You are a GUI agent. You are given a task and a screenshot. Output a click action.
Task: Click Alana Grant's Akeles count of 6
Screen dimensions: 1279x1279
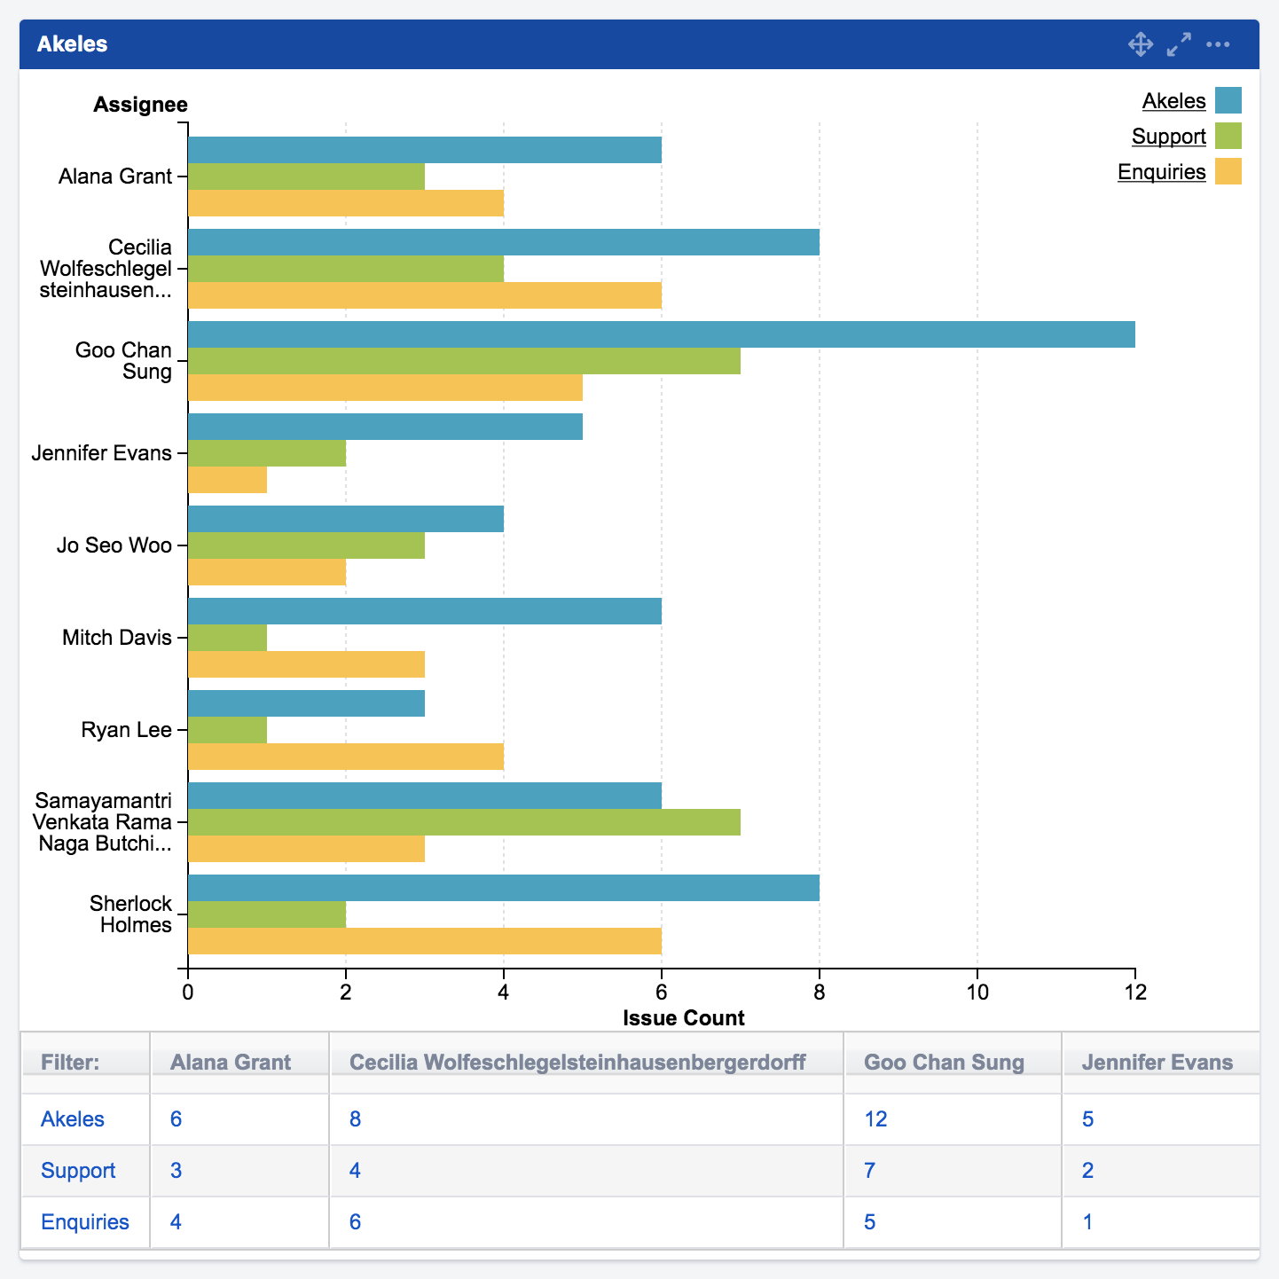(175, 1119)
